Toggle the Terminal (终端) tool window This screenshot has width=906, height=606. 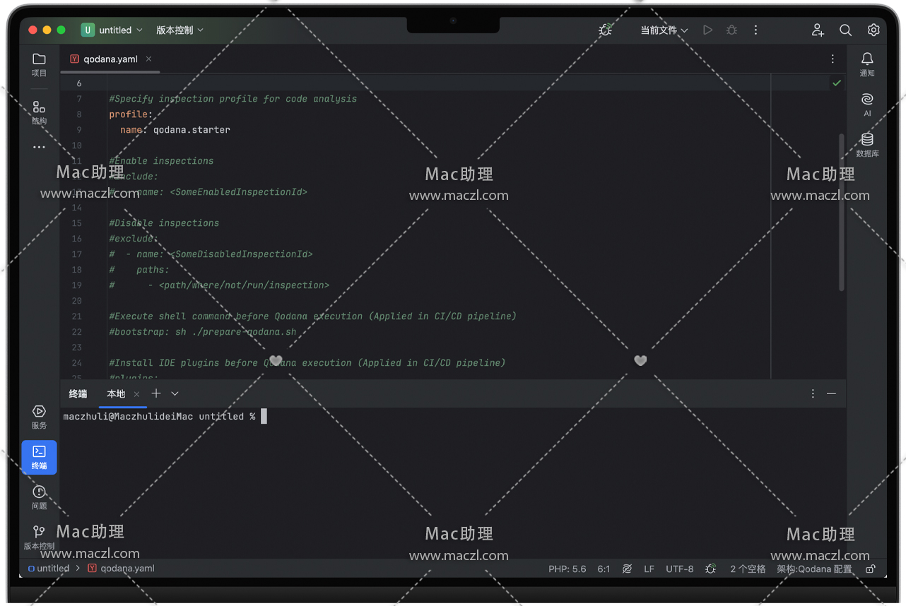click(x=39, y=457)
